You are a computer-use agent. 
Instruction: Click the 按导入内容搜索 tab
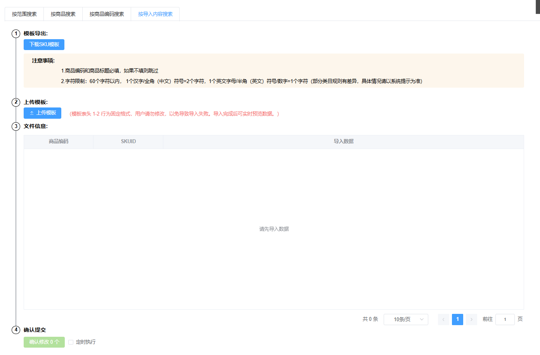point(155,14)
